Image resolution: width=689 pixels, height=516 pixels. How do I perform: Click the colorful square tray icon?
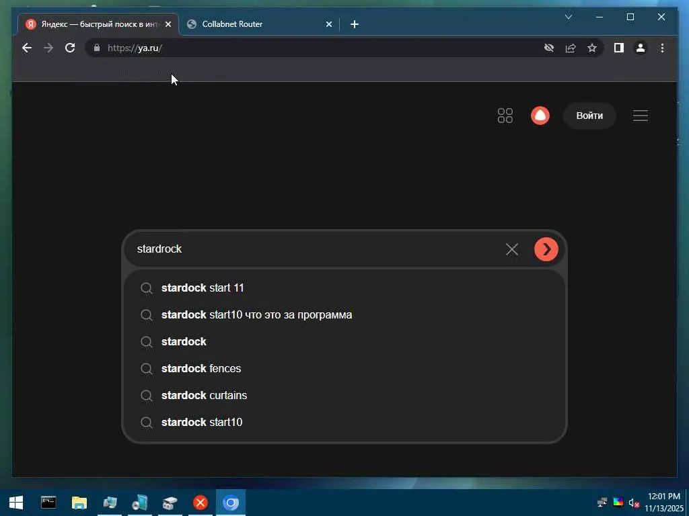pos(618,502)
